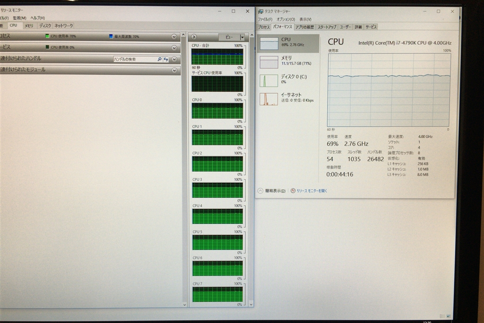Select the CPU tab in Resource Monitor
484x323 pixels.
point(13,26)
